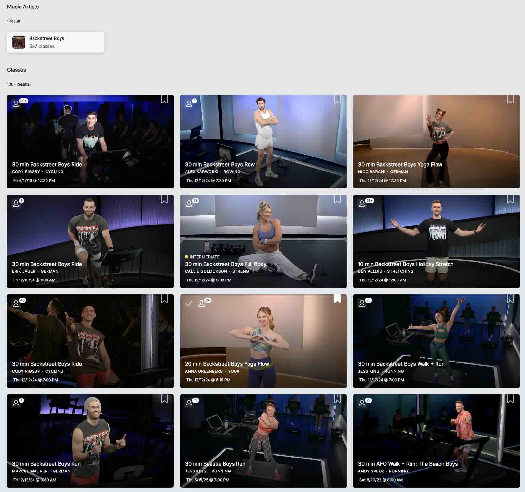
Task: Remove bookmark from Anna Greenberg's Yoga Flow
Action: (x=337, y=299)
